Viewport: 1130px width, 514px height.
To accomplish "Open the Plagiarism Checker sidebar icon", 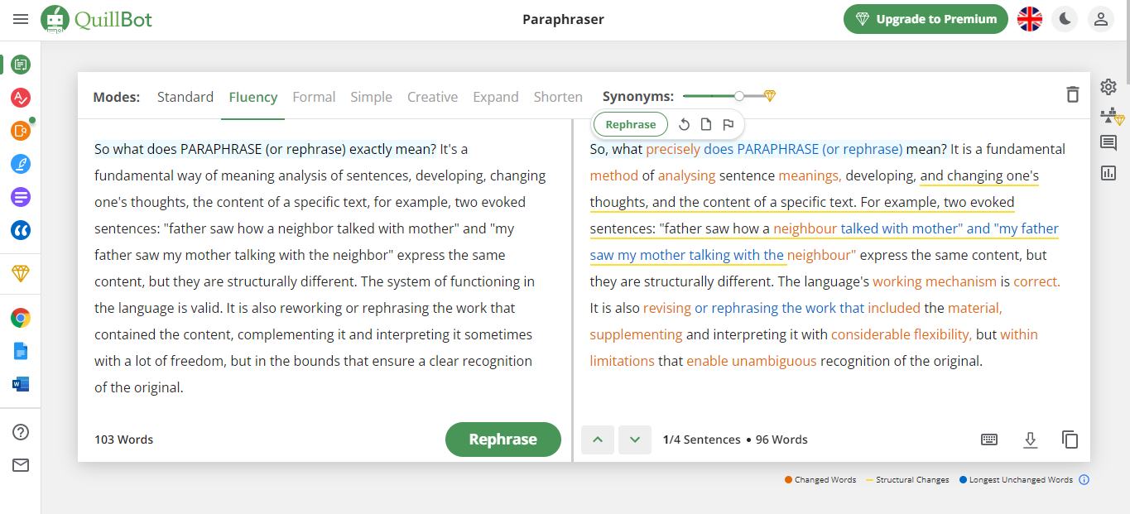I will coord(21,131).
